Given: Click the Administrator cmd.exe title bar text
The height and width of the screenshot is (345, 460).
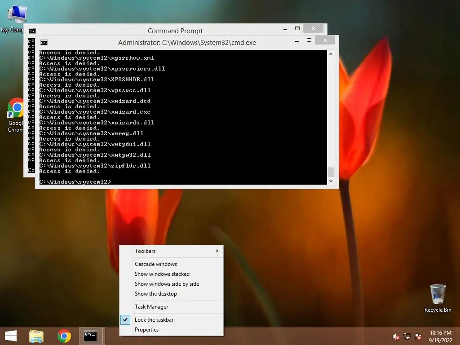Looking at the screenshot, I should 187,43.
